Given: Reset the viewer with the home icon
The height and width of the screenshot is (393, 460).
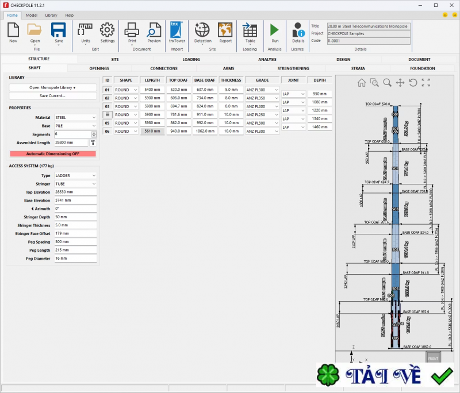Looking at the screenshot, I should click(362, 83).
